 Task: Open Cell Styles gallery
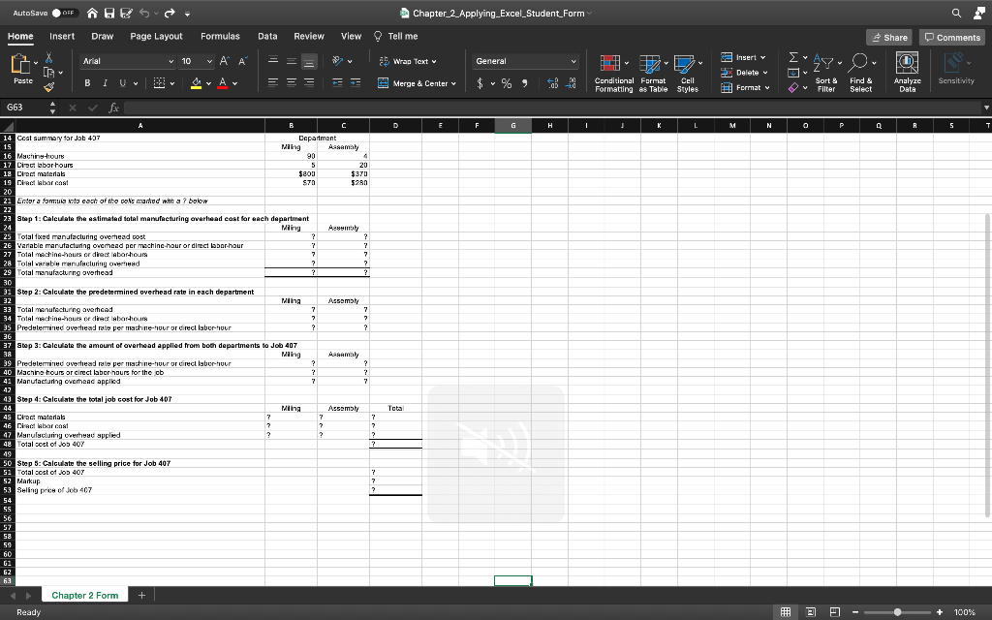click(687, 74)
